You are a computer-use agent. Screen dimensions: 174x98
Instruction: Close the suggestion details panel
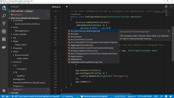tap(169, 31)
